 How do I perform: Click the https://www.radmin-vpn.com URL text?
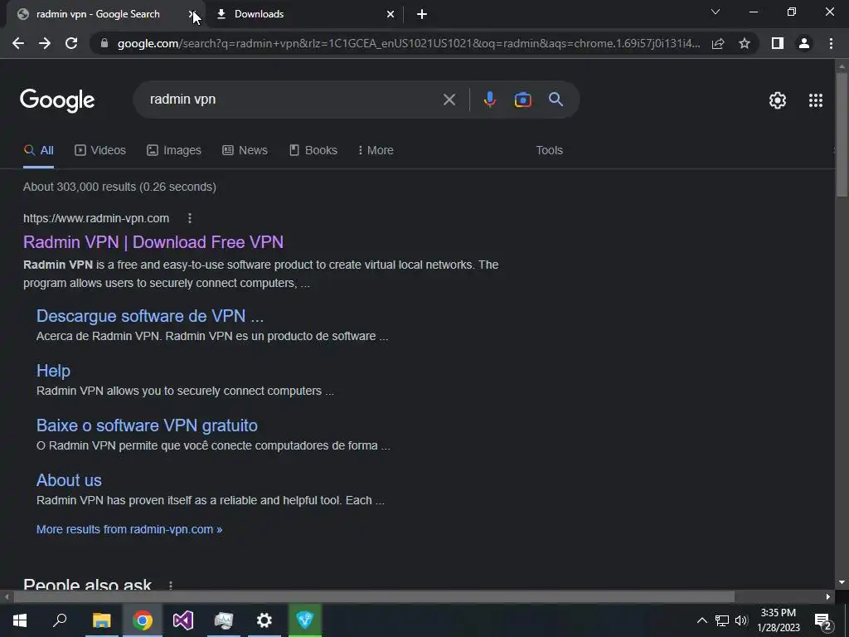point(96,218)
